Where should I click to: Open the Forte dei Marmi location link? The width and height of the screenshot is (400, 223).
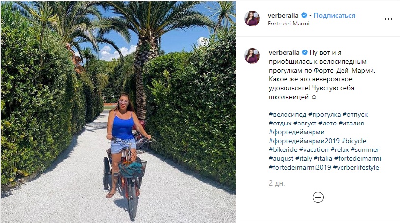(288, 24)
